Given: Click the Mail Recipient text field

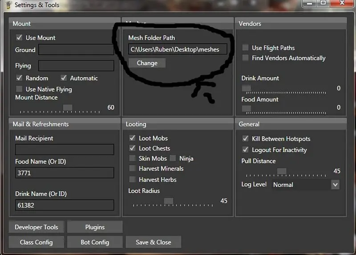Looking at the screenshot, I should coord(65,150).
